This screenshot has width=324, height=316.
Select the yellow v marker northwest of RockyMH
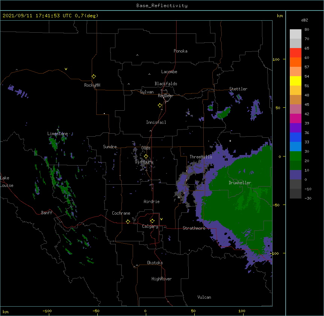(x=66, y=69)
